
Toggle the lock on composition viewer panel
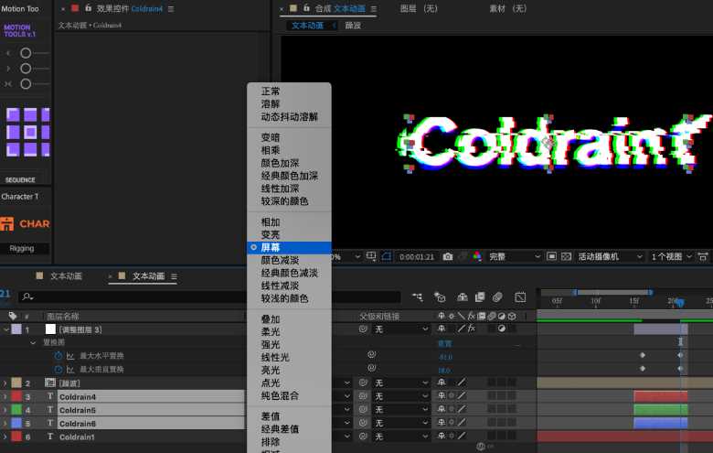point(306,8)
